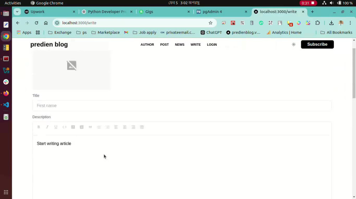Launch Firefox from the Ubuntu dock

pos(6,93)
